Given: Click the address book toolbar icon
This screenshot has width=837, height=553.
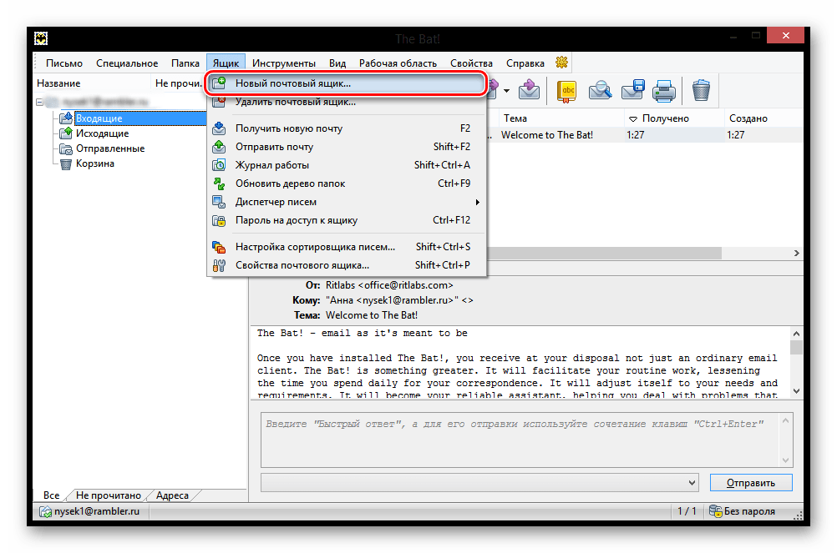Looking at the screenshot, I should (567, 90).
